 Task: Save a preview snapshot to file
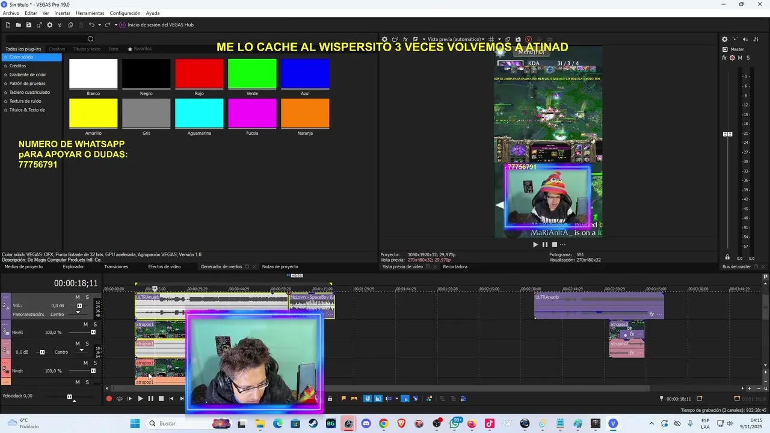pyautogui.click(x=518, y=39)
